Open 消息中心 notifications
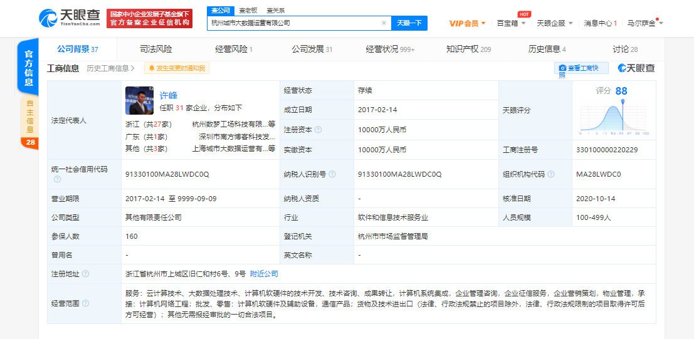The width and height of the screenshot is (694, 339). 600,23
